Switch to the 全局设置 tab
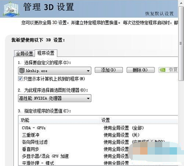 coord(24,54)
